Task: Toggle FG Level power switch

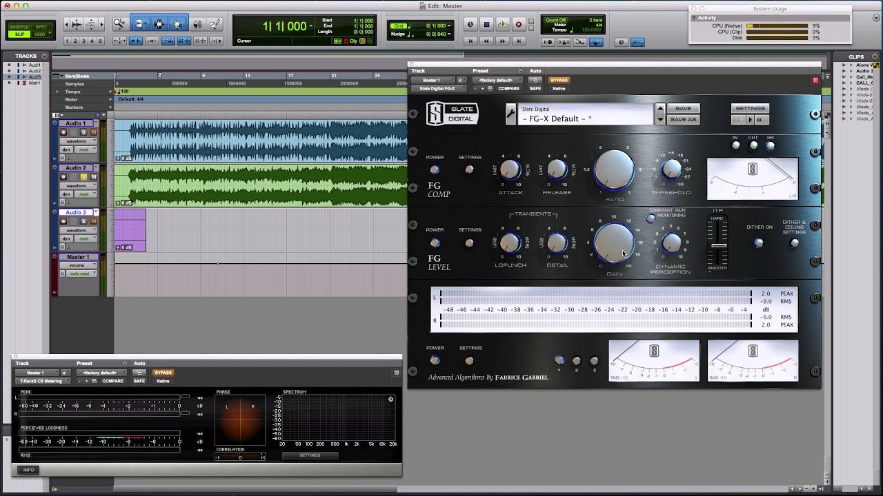Action: (x=435, y=242)
